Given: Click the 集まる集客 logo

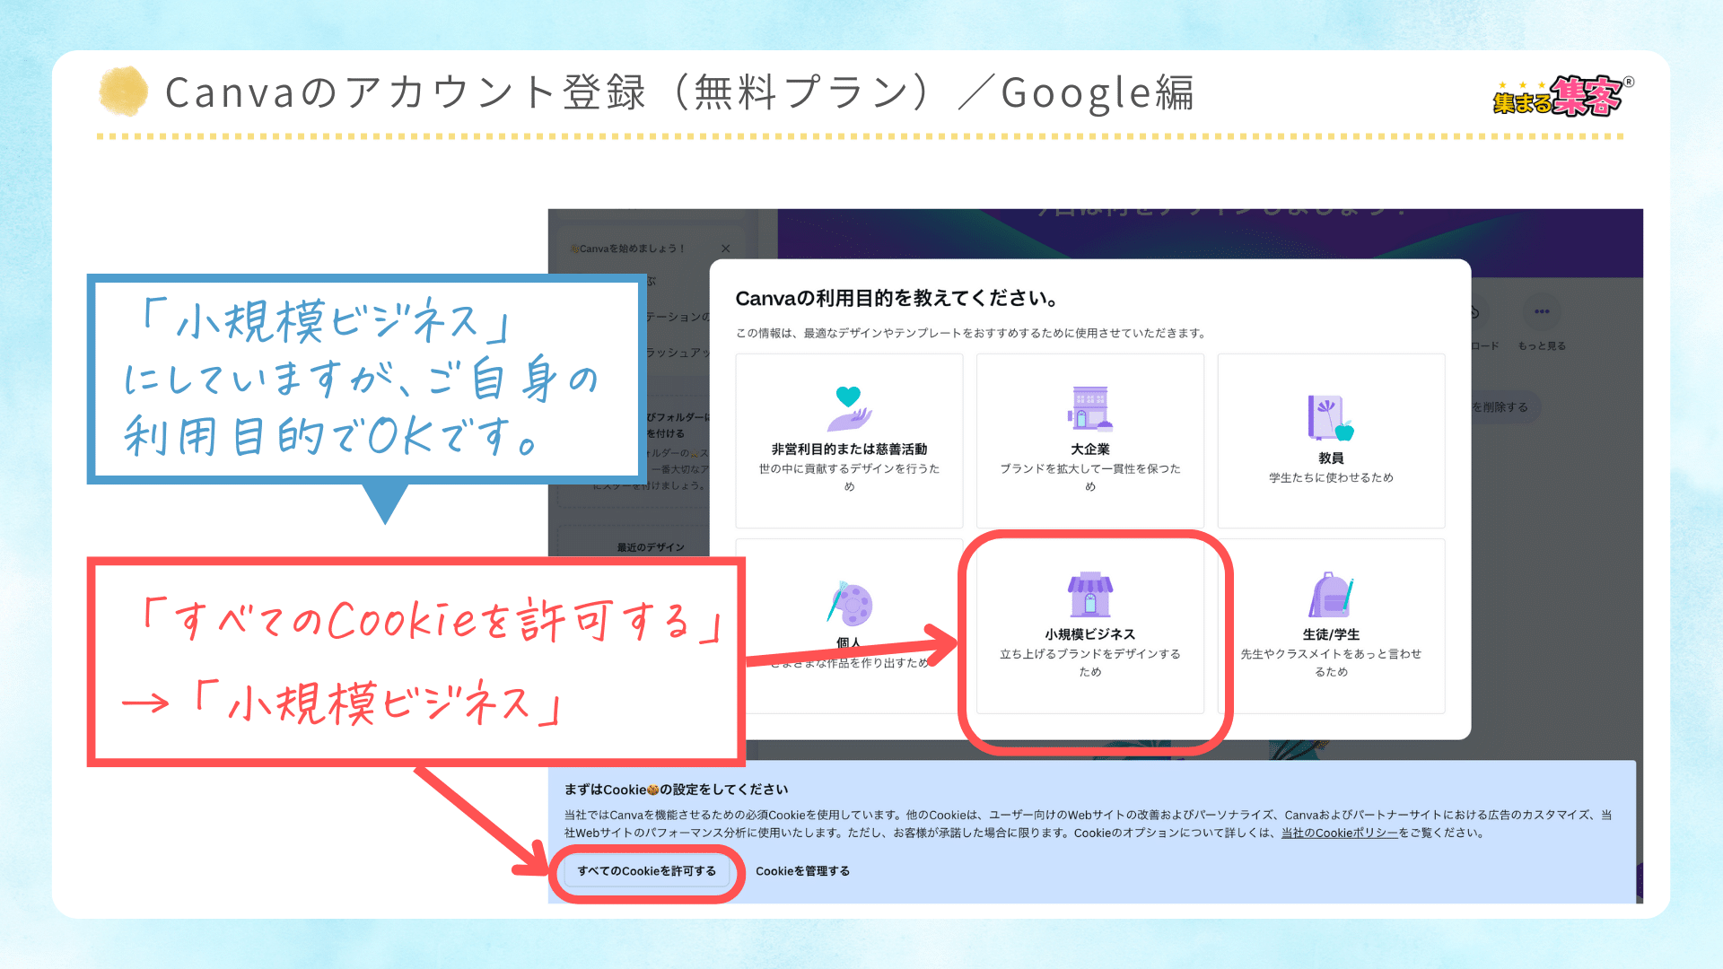Looking at the screenshot, I should pyautogui.click(x=1563, y=96).
